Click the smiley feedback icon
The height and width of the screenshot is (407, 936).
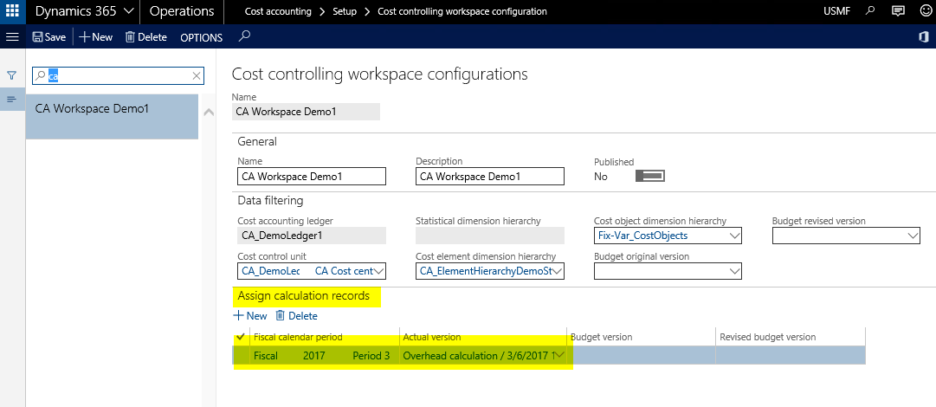(x=923, y=11)
